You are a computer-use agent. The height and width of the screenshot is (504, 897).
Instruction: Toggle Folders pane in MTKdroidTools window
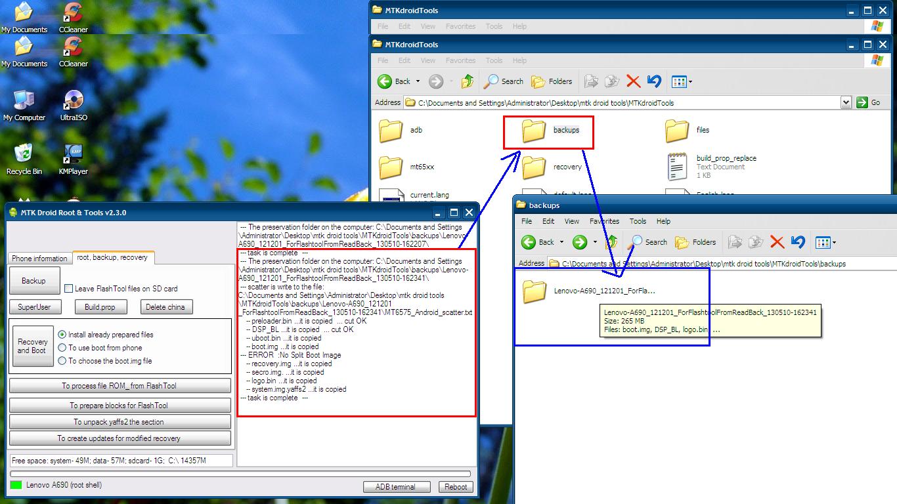[552, 81]
